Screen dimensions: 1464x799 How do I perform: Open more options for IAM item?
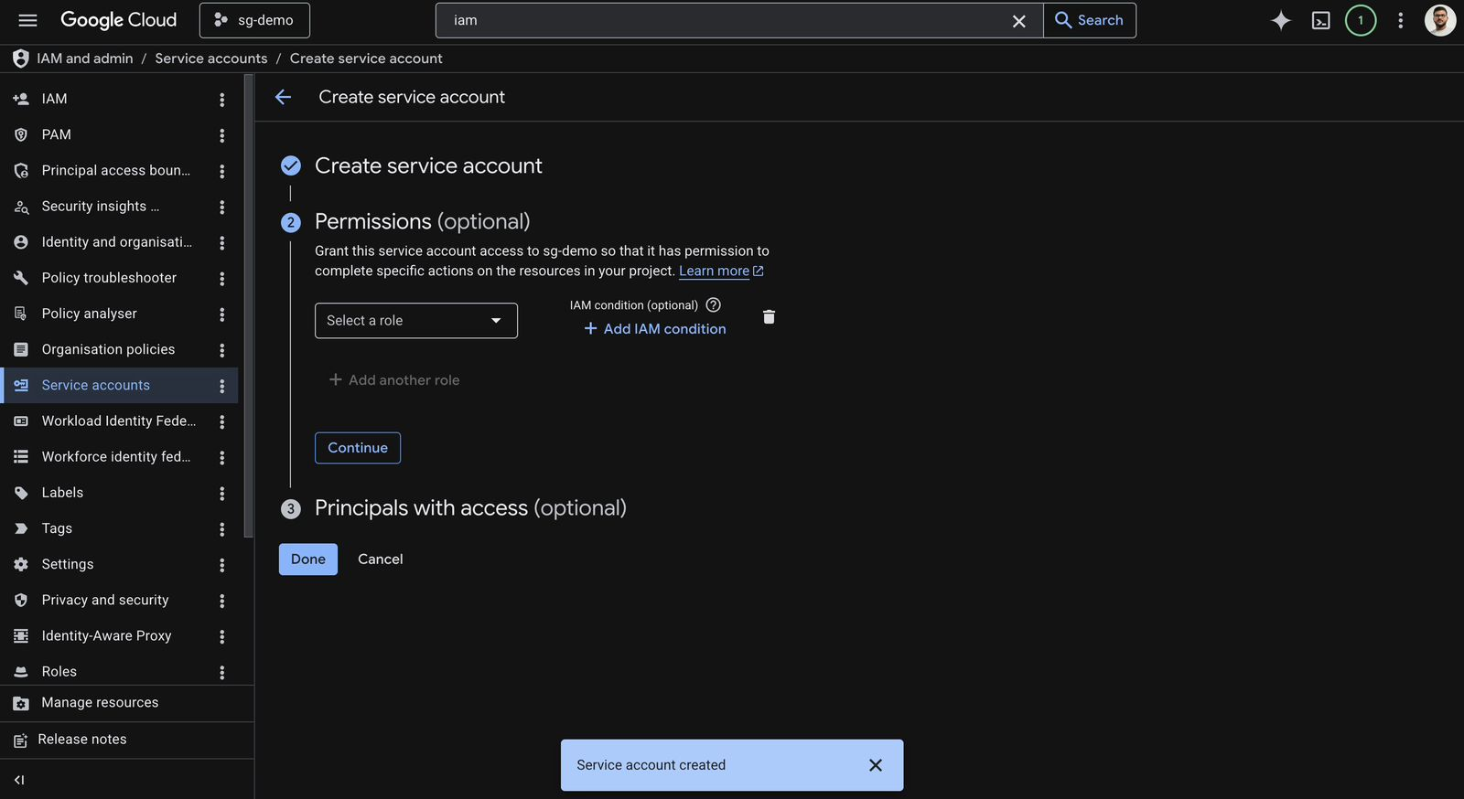point(221,100)
